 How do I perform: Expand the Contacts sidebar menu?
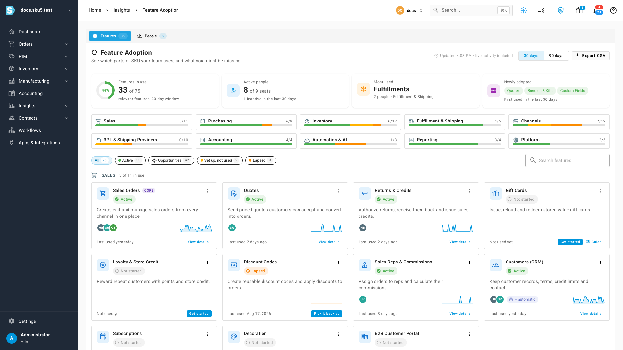point(39,118)
